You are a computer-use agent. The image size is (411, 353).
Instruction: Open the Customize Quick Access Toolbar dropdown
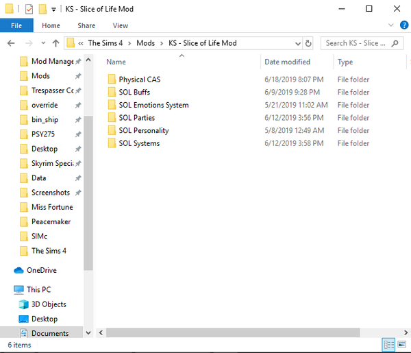(53, 10)
